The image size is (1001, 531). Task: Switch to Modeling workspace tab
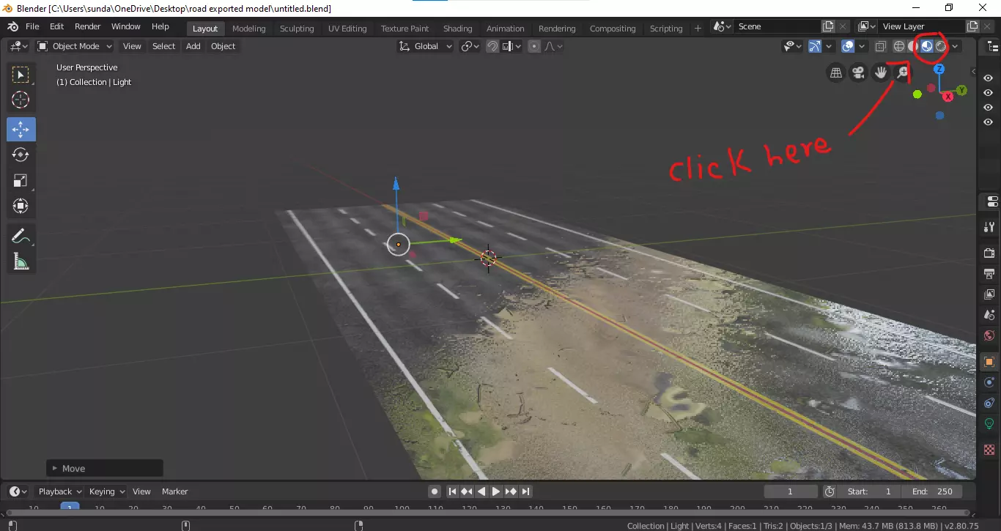(248, 29)
